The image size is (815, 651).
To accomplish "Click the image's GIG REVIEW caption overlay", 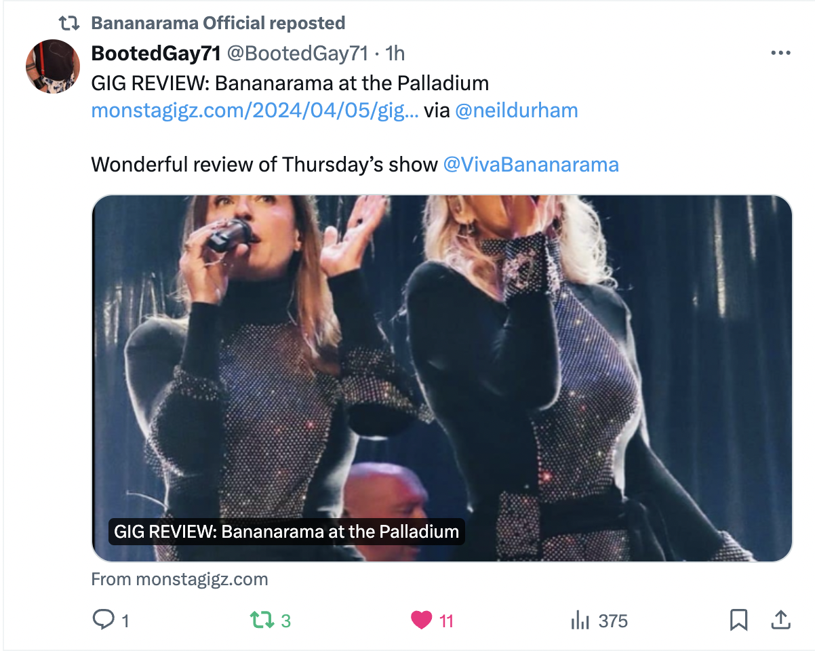I will click(286, 531).
